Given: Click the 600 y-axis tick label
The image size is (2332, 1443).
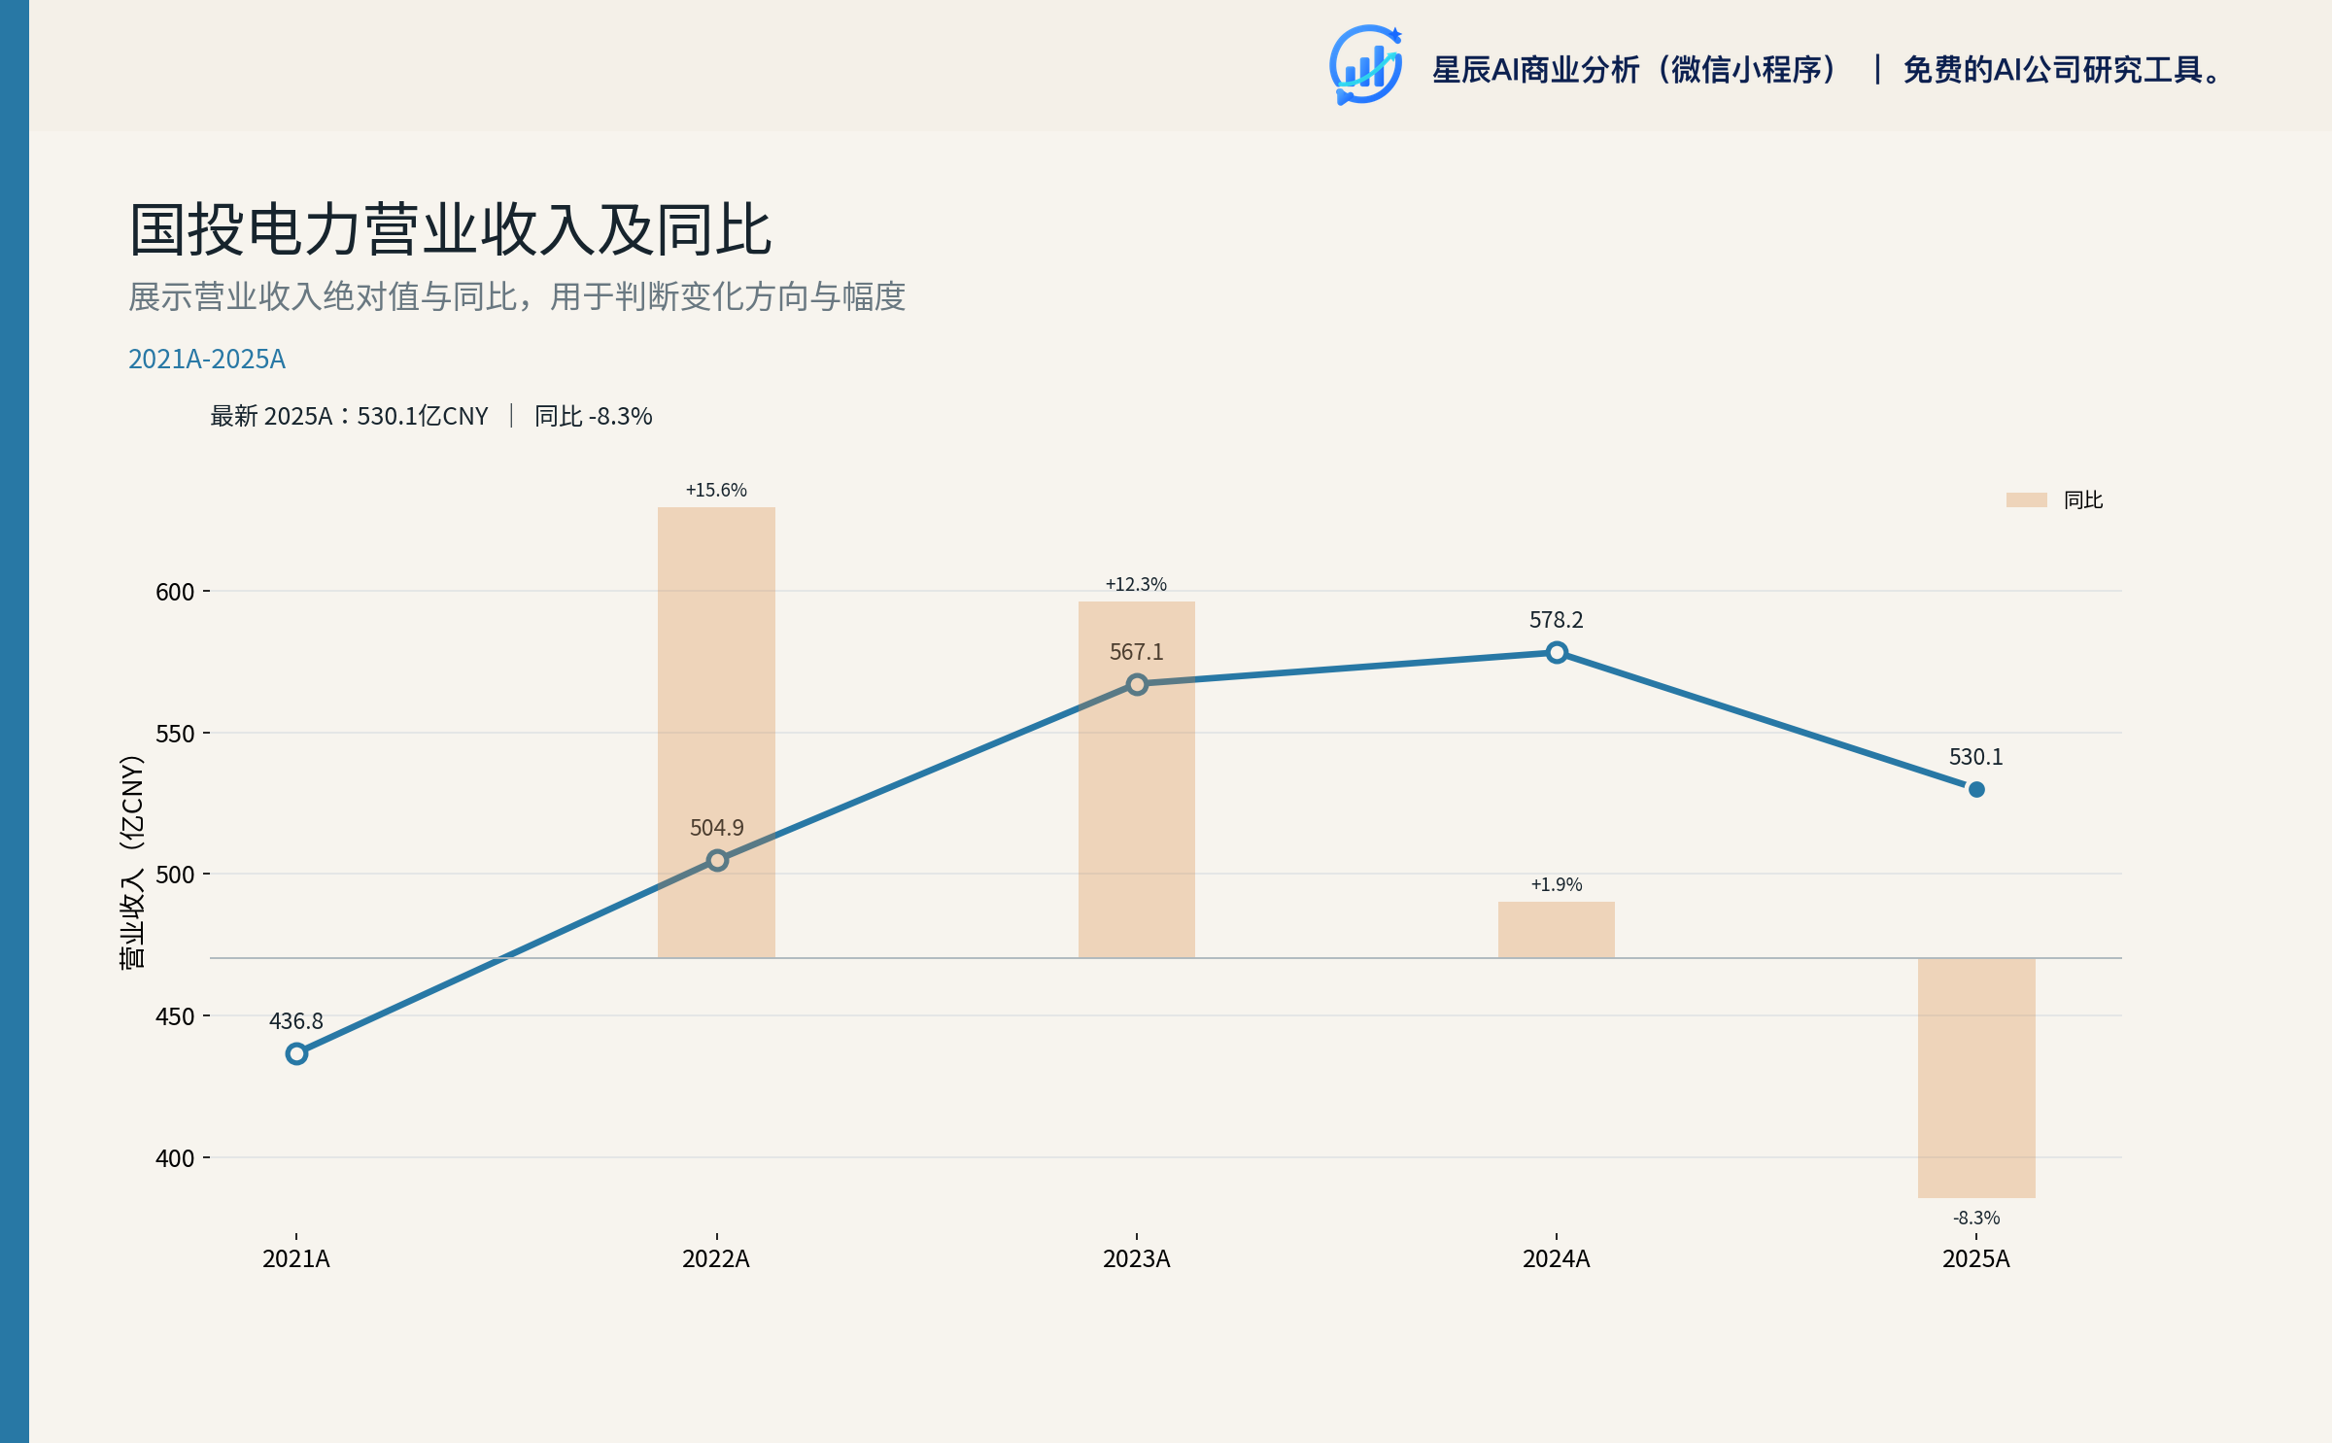Looking at the screenshot, I should 175,592.
